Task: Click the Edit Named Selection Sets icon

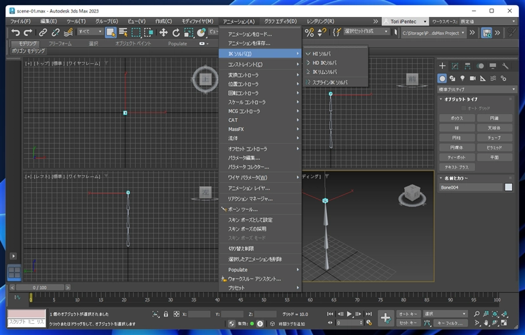Action: point(337,32)
